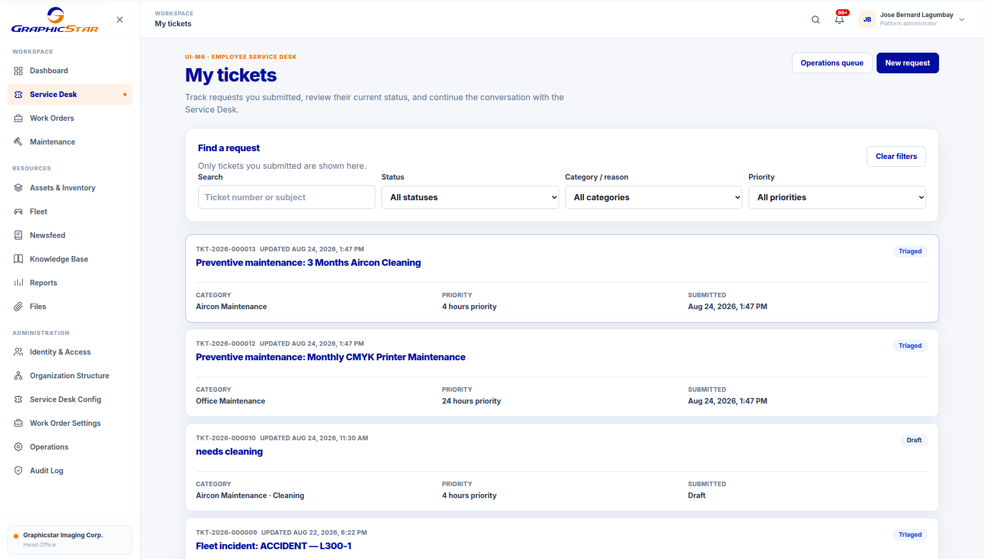Open the needs cleaning ticket

pyautogui.click(x=229, y=452)
